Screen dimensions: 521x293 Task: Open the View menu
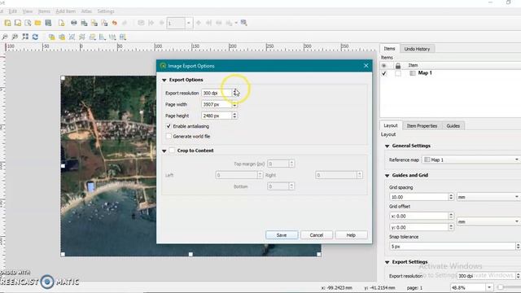pyautogui.click(x=27, y=11)
